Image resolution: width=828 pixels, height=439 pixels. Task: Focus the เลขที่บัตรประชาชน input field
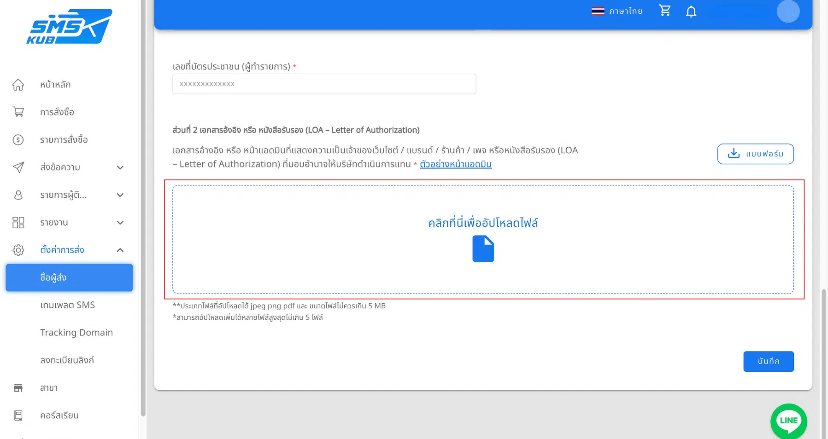pos(324,84)
